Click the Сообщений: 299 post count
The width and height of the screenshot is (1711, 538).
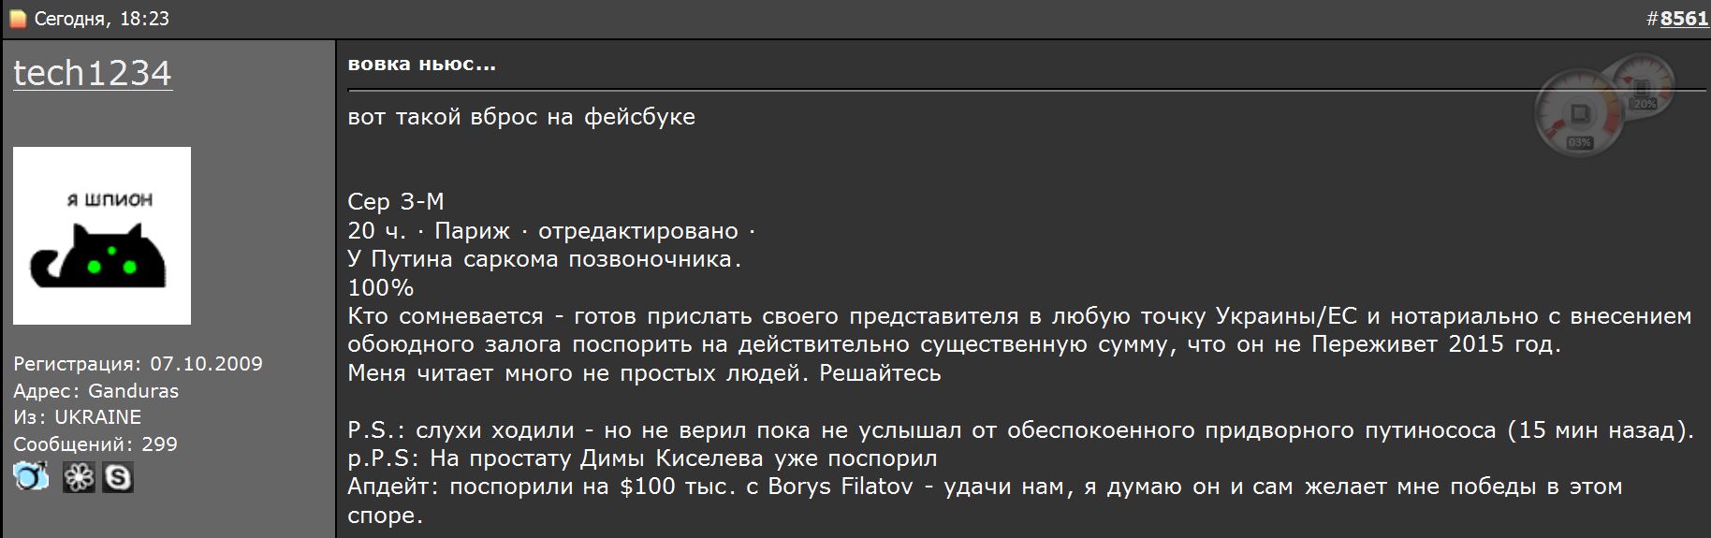pos(95,444)
